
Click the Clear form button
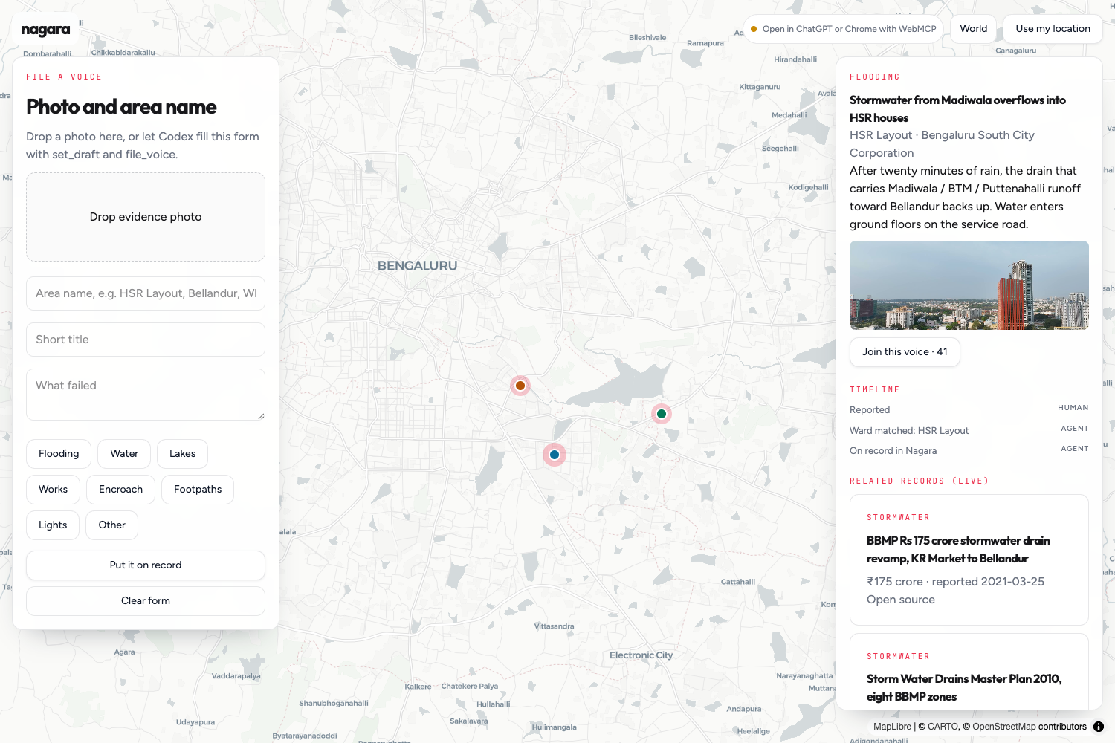click(146, 601)
